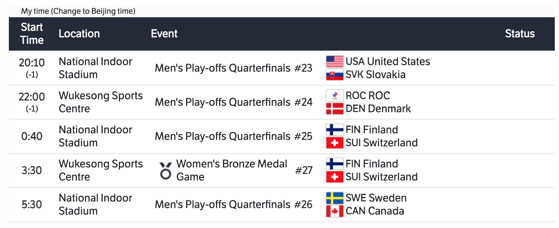The image size is (559, 228).
Task: Click the bronze medal icon
Action: 166,171
